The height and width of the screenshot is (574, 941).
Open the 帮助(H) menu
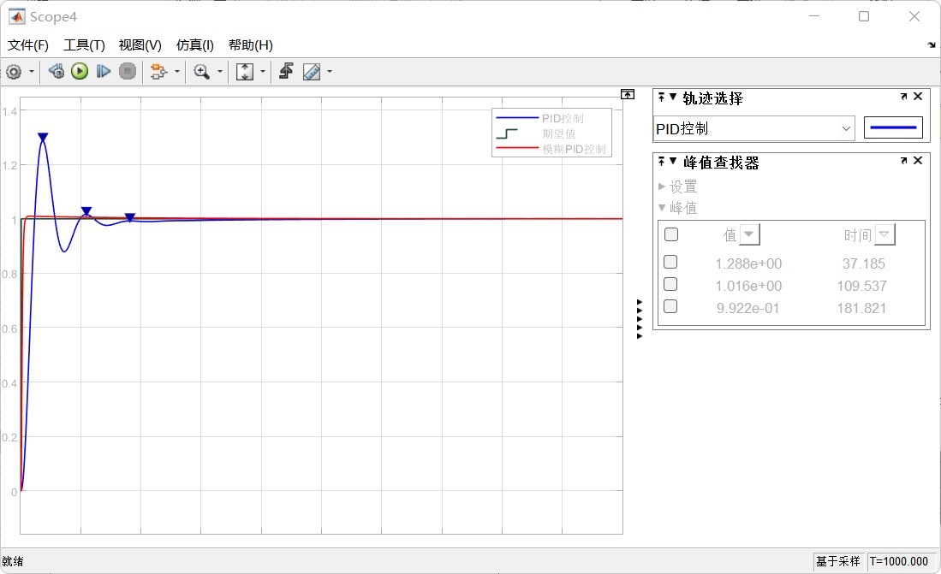click(251, 45)
